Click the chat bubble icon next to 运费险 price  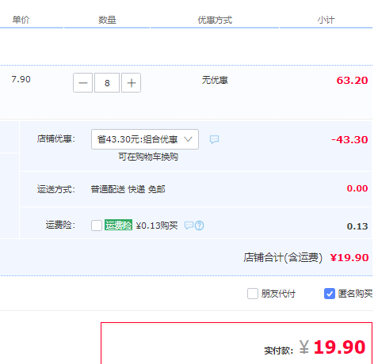click(x=189, y=226)
